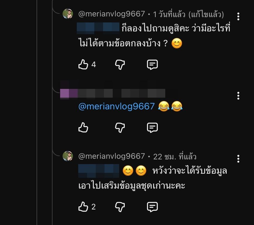254x225 pixels.
Task: Reply to the first merianvlog9667 comment
Action: pos(152,64)
